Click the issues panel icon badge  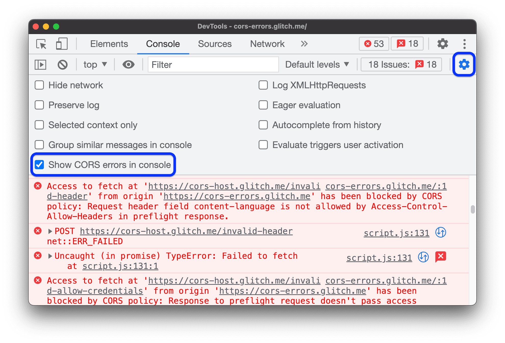[411, 43]
